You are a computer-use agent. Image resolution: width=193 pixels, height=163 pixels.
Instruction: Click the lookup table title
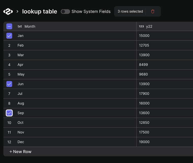(40, 12)
